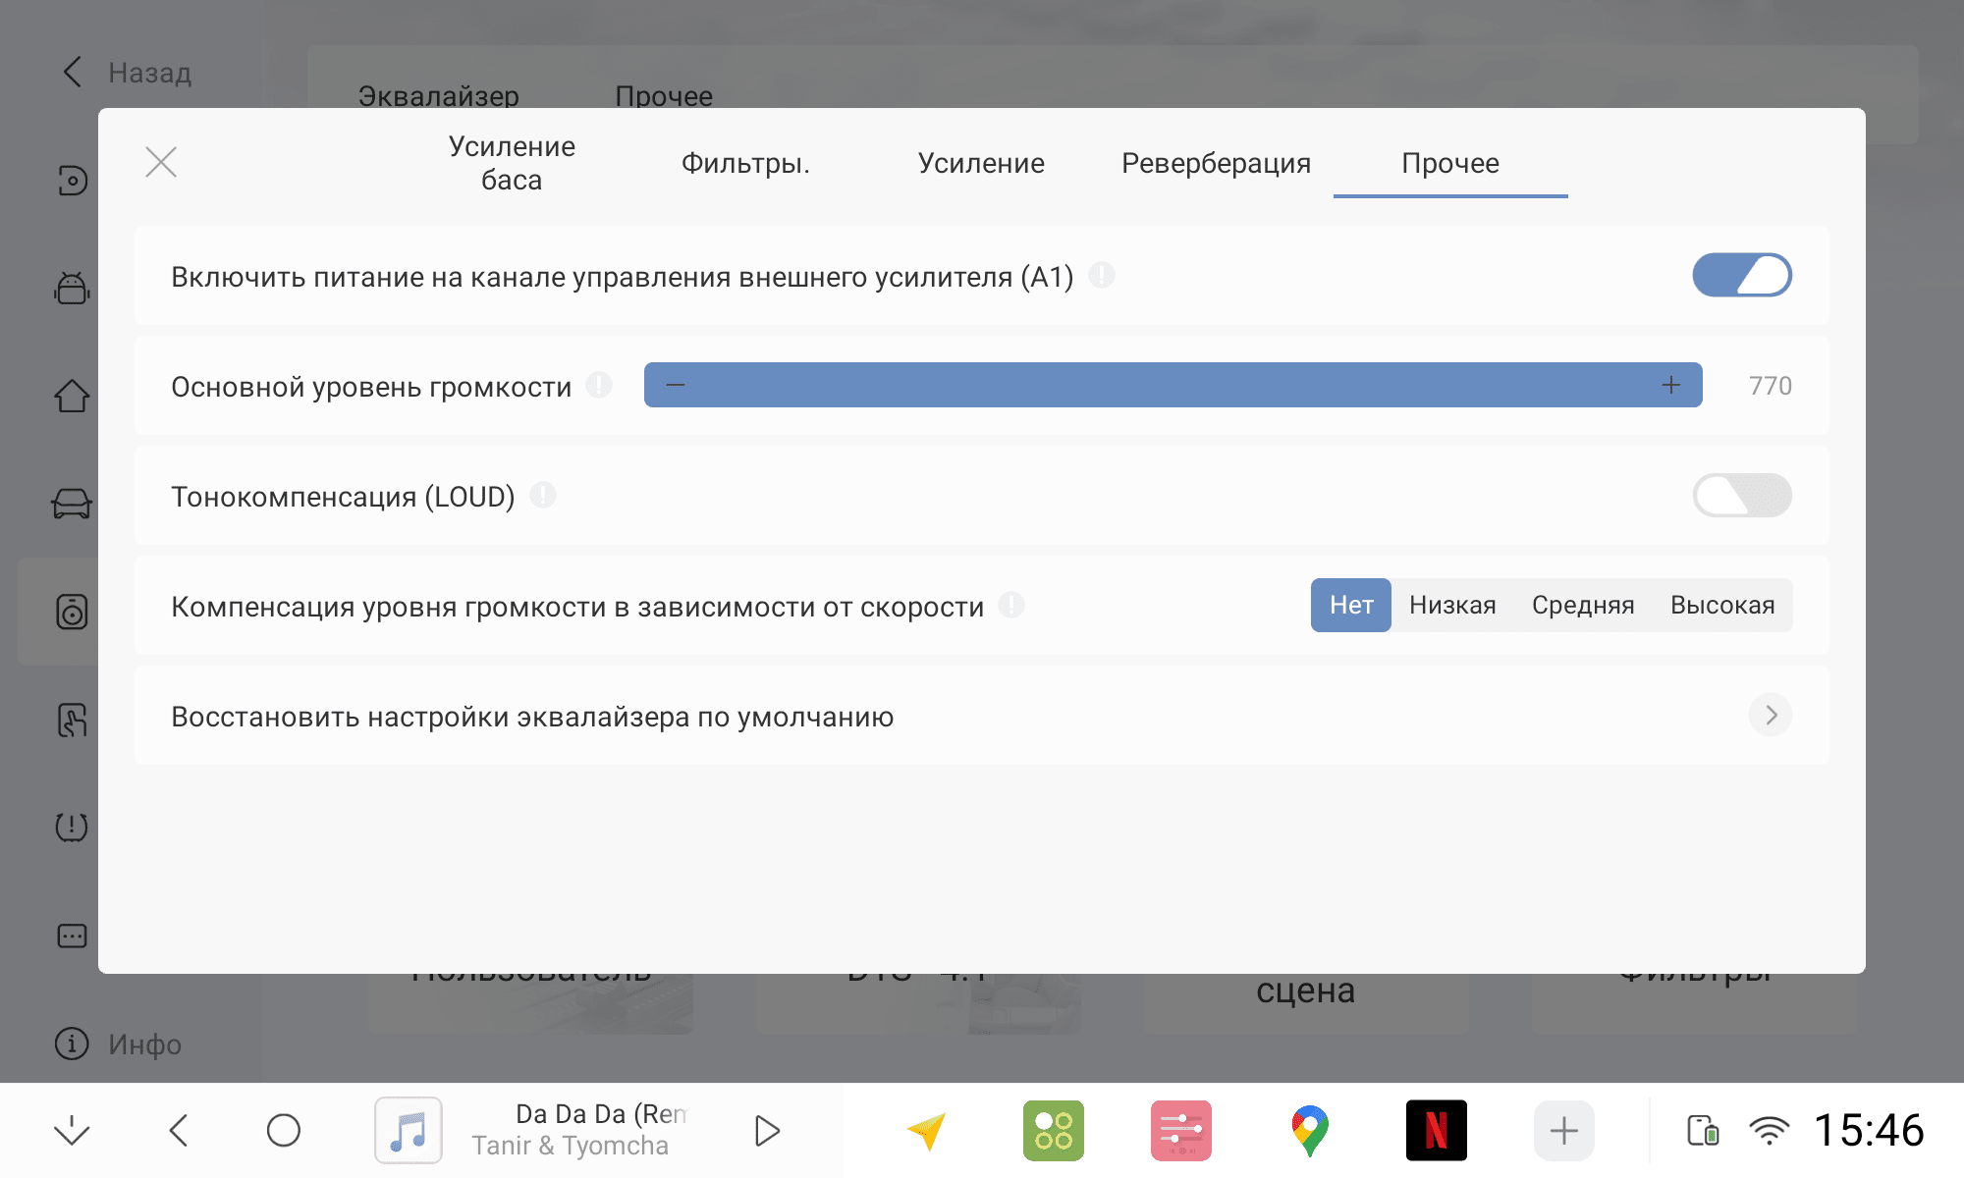
Task: Switch to the Фильтры tab
Action: tap(745, 163)
